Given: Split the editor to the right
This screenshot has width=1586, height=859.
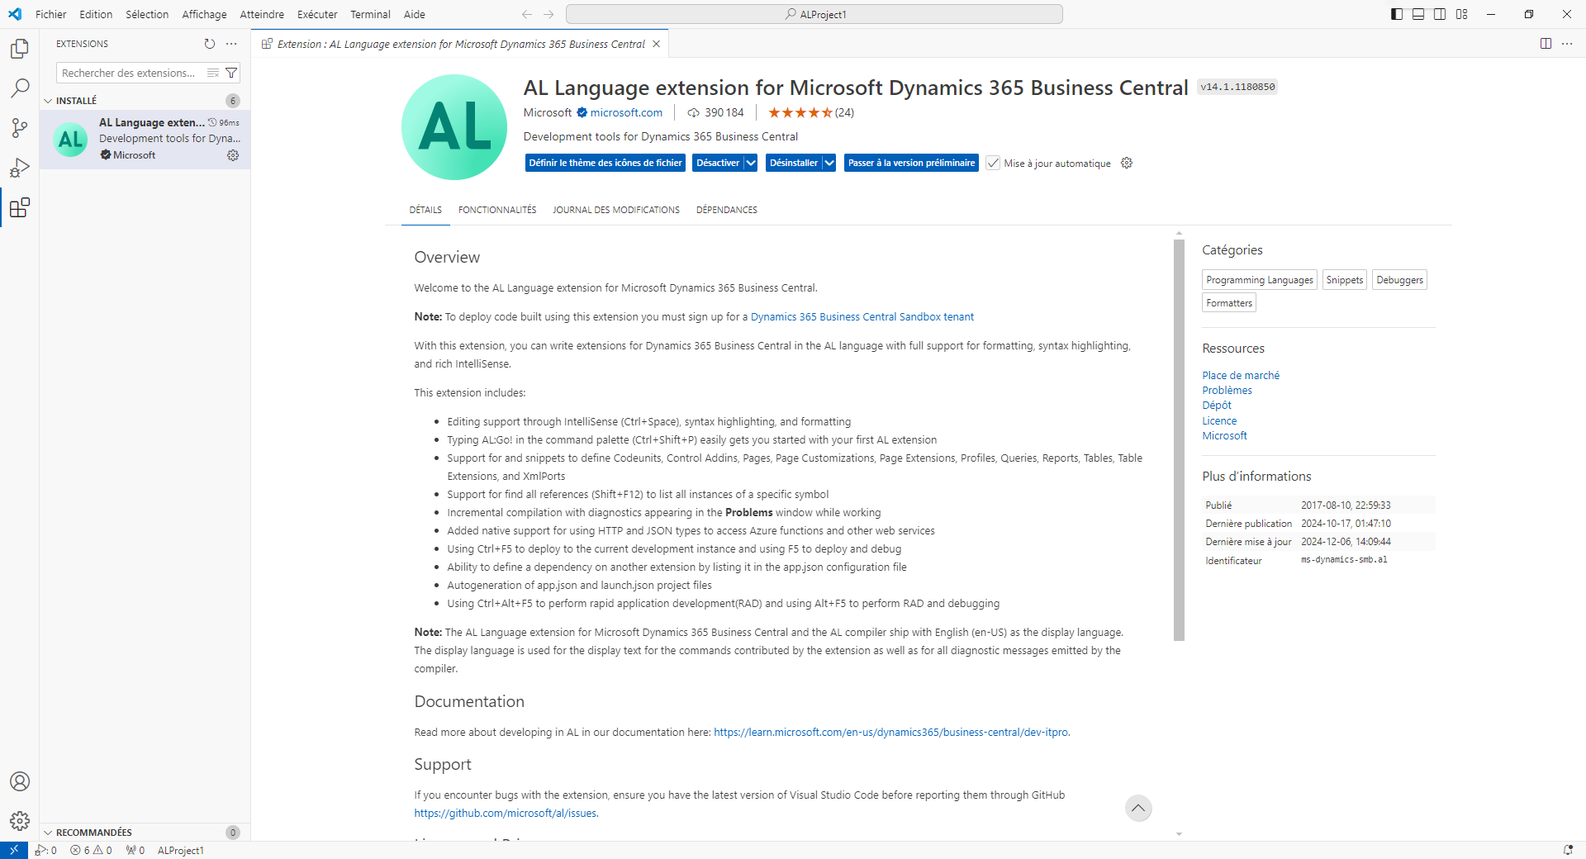Looking at the screenshot, I should 1546,44.
